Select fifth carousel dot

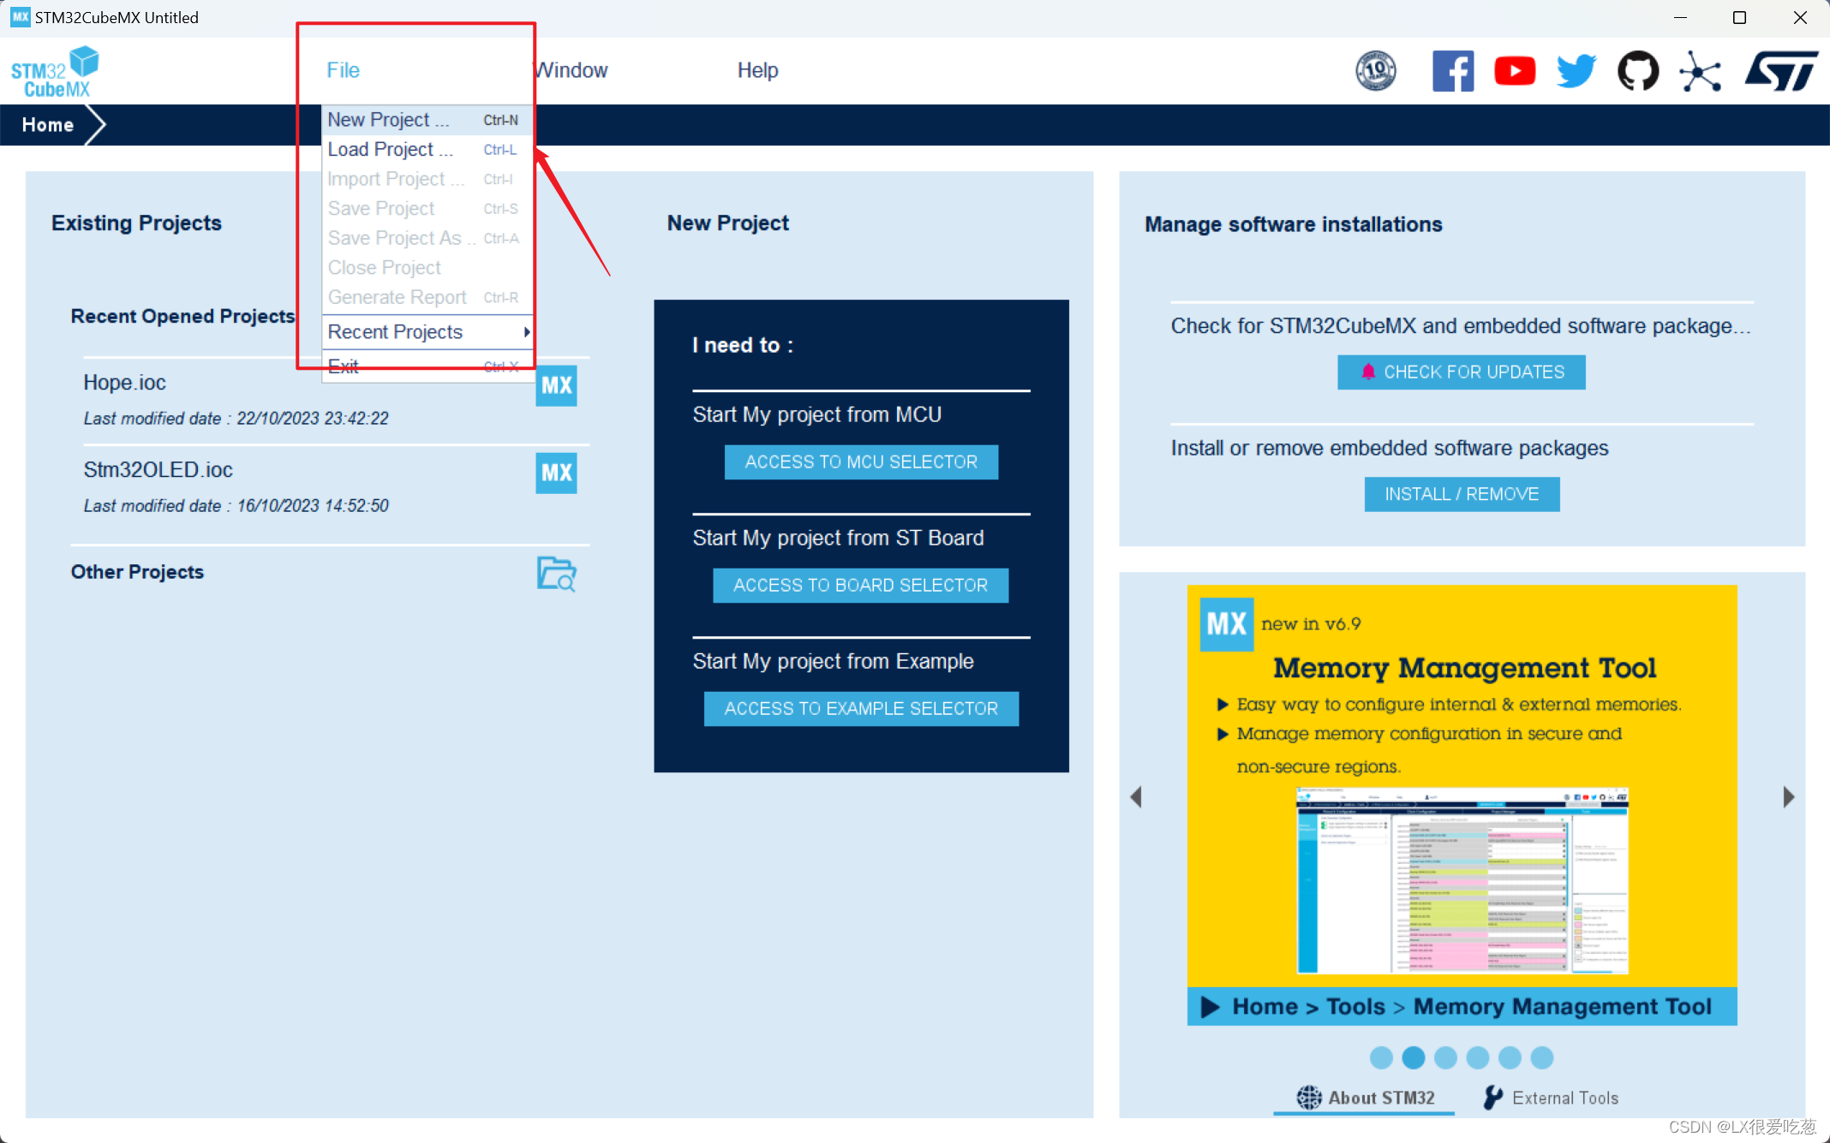coord(1510,1057)
